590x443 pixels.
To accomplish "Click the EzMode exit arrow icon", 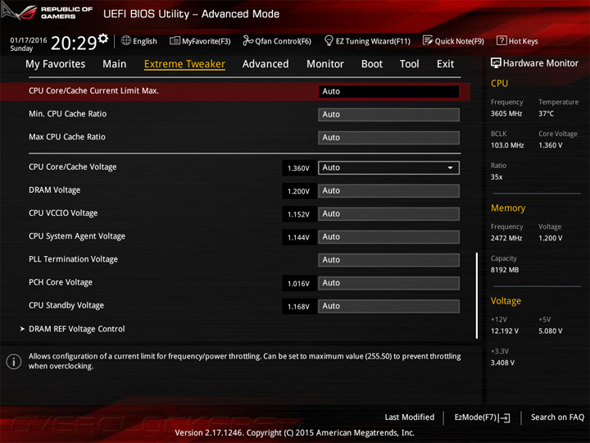I will click(505, 418).
